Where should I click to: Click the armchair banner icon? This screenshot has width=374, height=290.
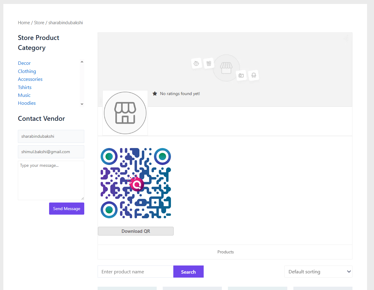click(254, 75)
